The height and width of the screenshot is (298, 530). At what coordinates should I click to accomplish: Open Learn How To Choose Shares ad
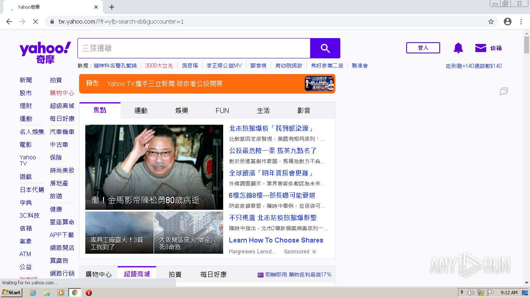tap(276, 240)
